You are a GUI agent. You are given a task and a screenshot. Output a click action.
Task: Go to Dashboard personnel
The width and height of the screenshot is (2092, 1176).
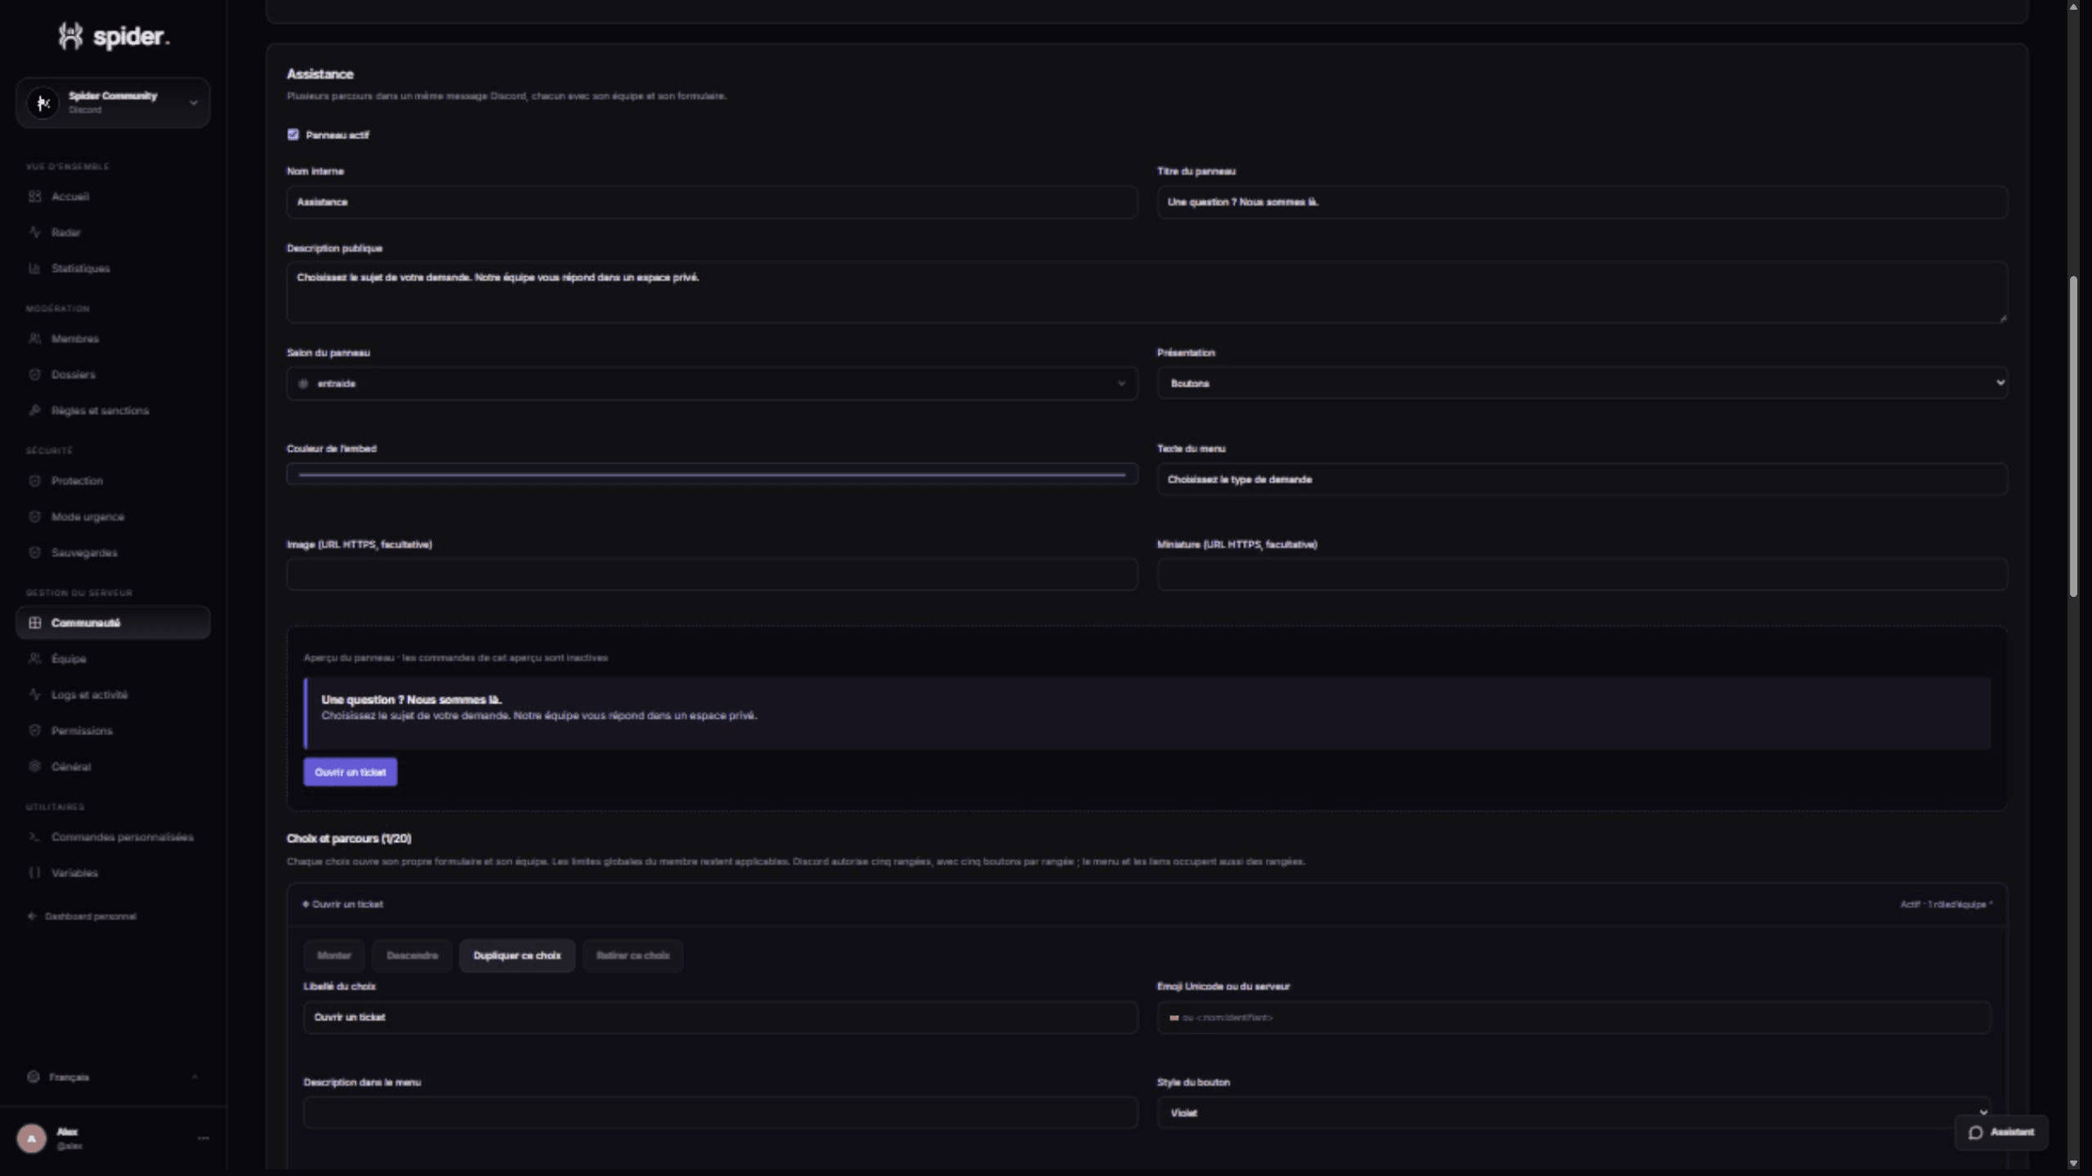click(x=83, y=916)
